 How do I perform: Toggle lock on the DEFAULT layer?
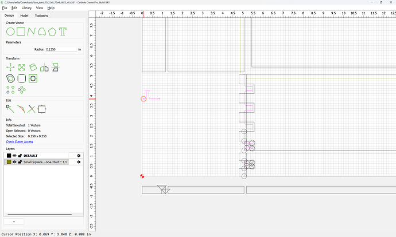(20, 156)
